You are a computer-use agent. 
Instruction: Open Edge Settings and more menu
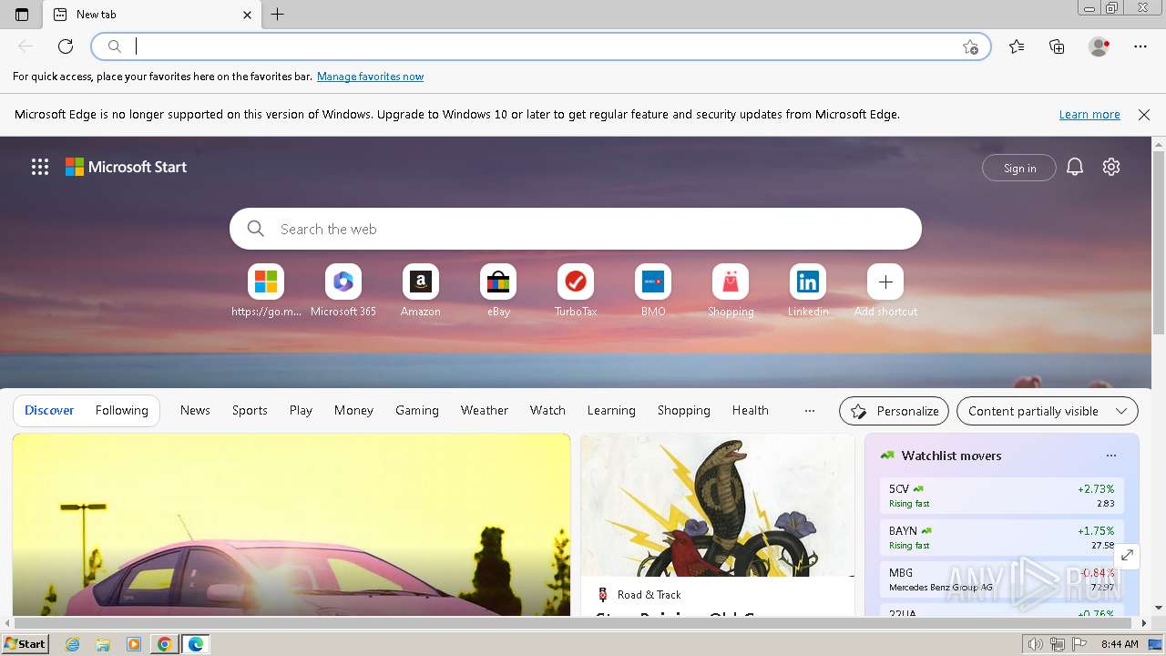1140,46
